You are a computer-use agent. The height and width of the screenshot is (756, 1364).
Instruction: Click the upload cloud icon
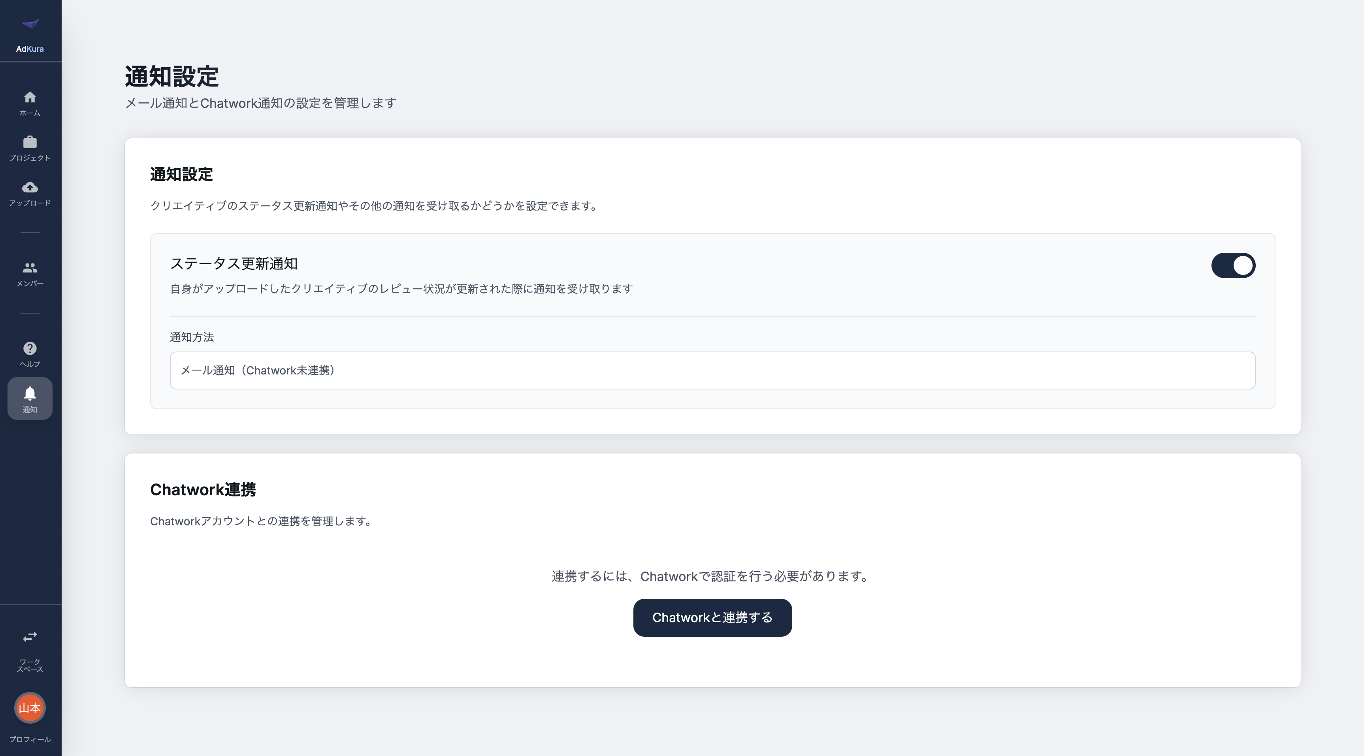pyautogui.click(x=30, y=187)
